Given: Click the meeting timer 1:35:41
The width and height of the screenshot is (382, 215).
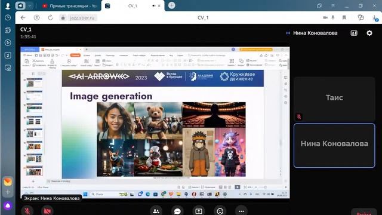Looking at the screenshot, I should [28, 37].
